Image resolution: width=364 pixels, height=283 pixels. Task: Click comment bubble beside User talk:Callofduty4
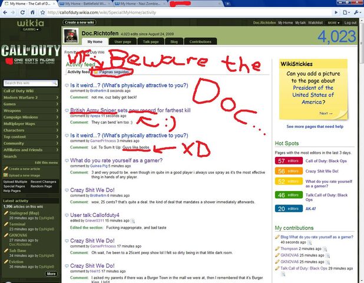pyautogui.click(x=67, y=215)
